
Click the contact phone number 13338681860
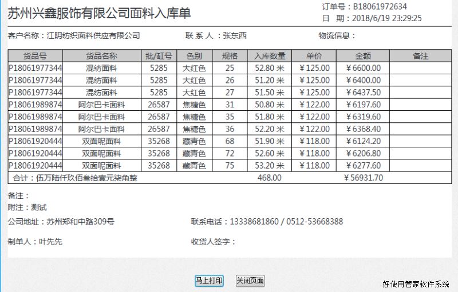pos(254,222)
